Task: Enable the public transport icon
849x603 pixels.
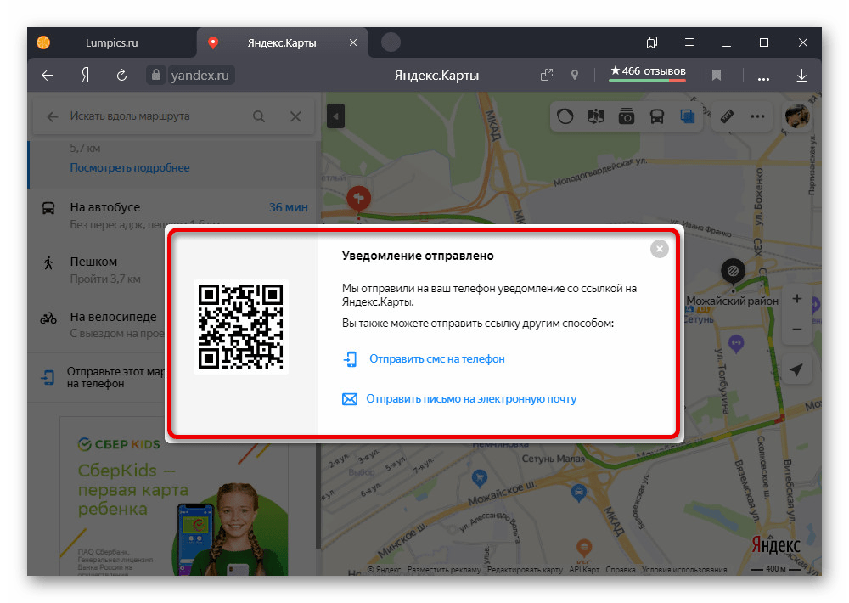Action: click(x=657, y=116)
